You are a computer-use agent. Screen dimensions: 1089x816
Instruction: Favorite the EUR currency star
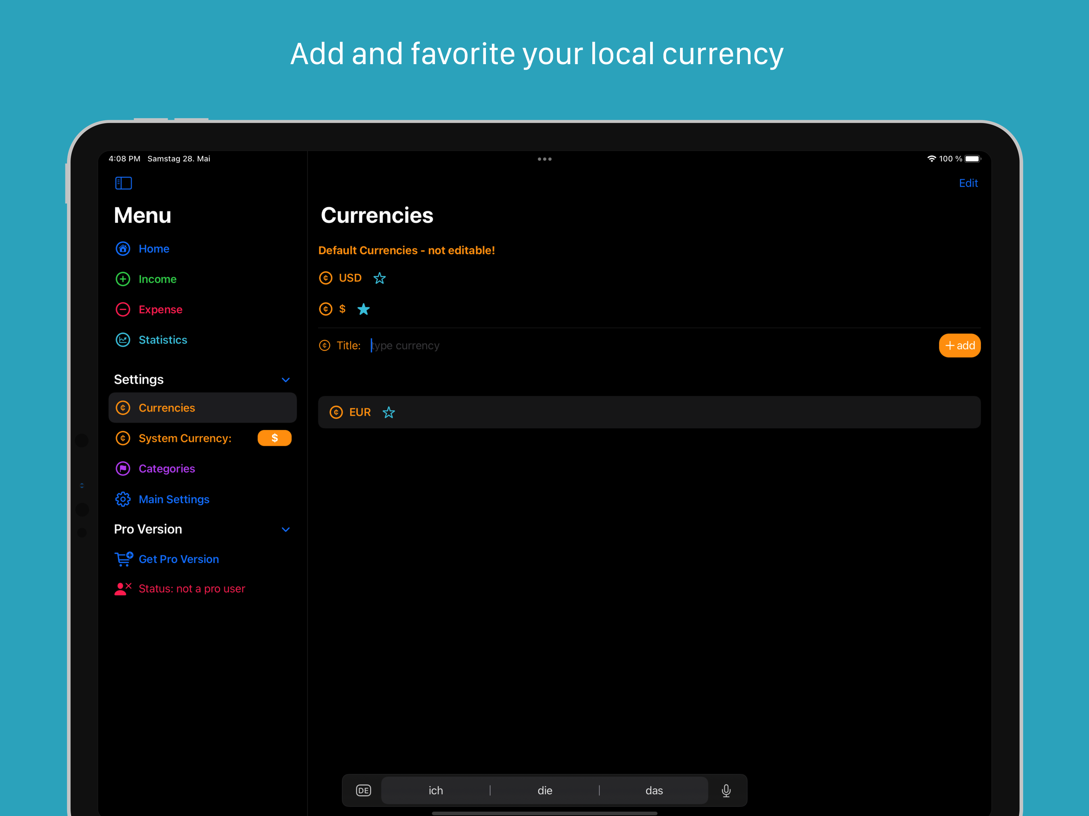[x=389, y=412]
